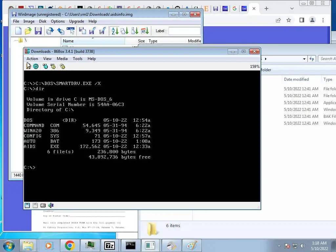This screenshot has height=252, width=336.
Task: Click the 86Box Ctrl+Alt+Esc icon
Action: click(x=53, y=66)
